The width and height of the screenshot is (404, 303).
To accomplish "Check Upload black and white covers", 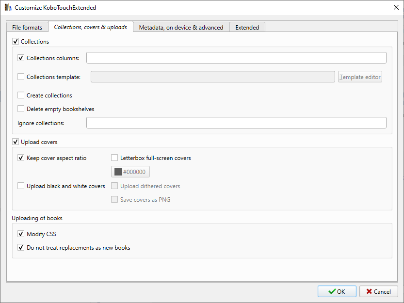I will click(21, 186).
